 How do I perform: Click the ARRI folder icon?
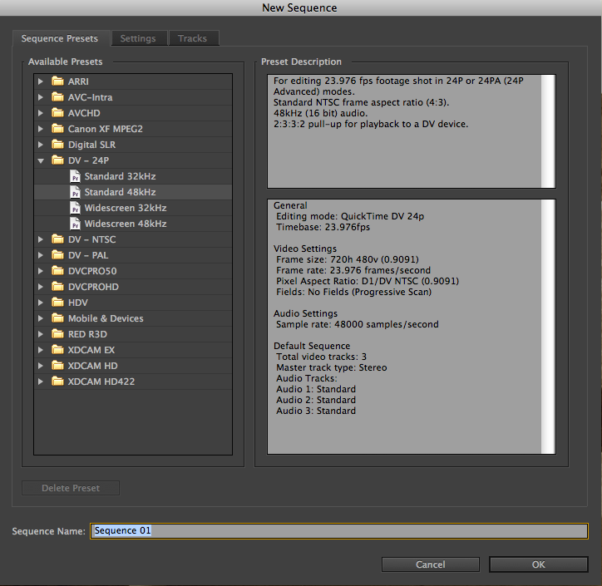point(57,81)
